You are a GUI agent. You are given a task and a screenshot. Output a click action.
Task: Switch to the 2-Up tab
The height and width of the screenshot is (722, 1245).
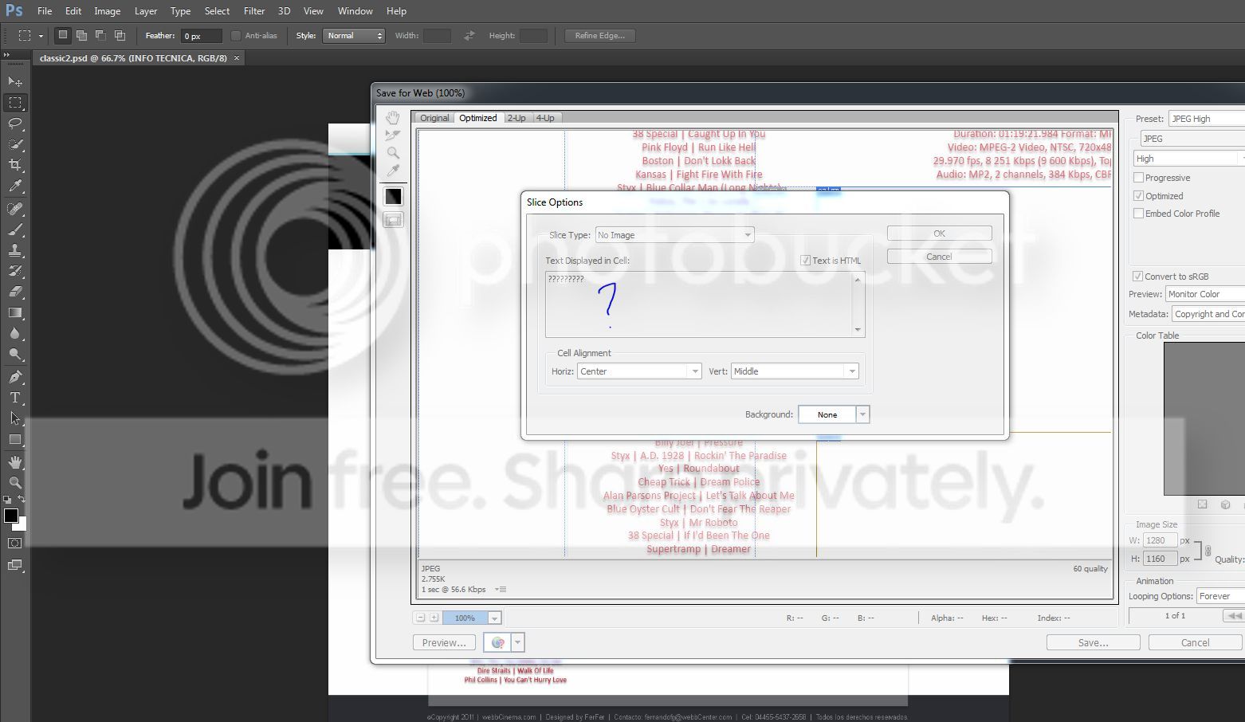pos(516,118)
